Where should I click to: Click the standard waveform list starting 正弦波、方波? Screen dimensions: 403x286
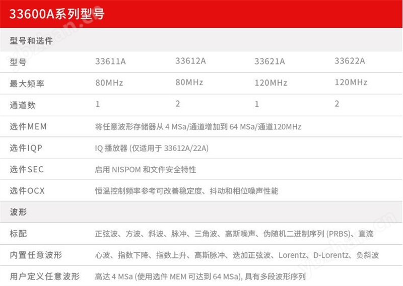coord(234,234)
